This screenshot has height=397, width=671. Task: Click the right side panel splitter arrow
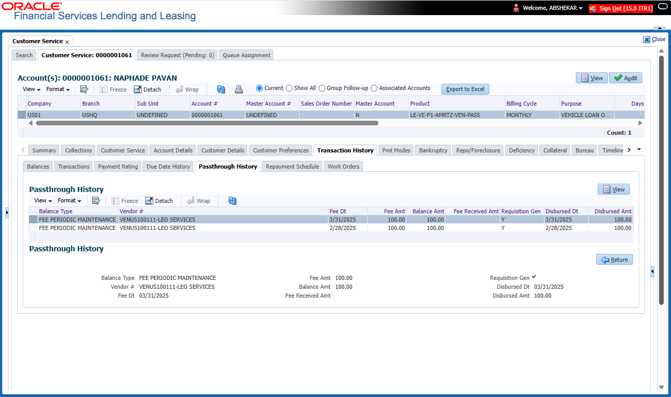653,272
